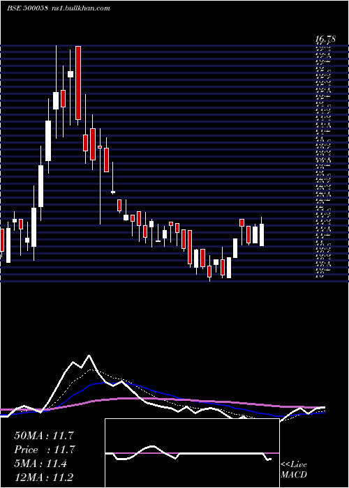The height and width of the screenshot is (488, 349).
Task: Click the '12MA : 11.2' reading
Action: click(43, 478)
